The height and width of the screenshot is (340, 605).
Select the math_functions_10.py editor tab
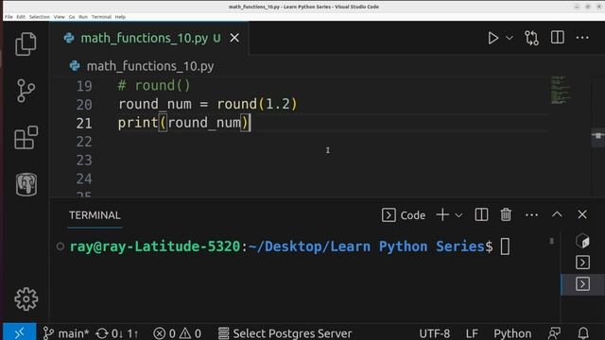point(149,38)
